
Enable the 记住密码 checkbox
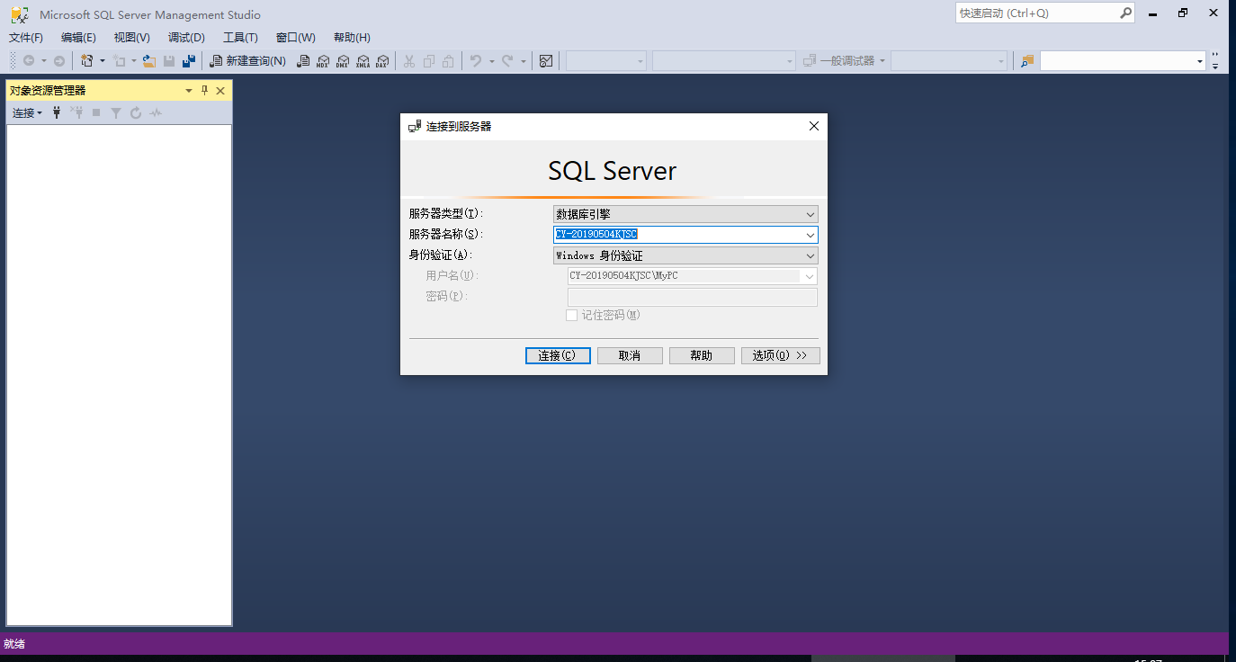pyautogui.click(x=572, y=315)
